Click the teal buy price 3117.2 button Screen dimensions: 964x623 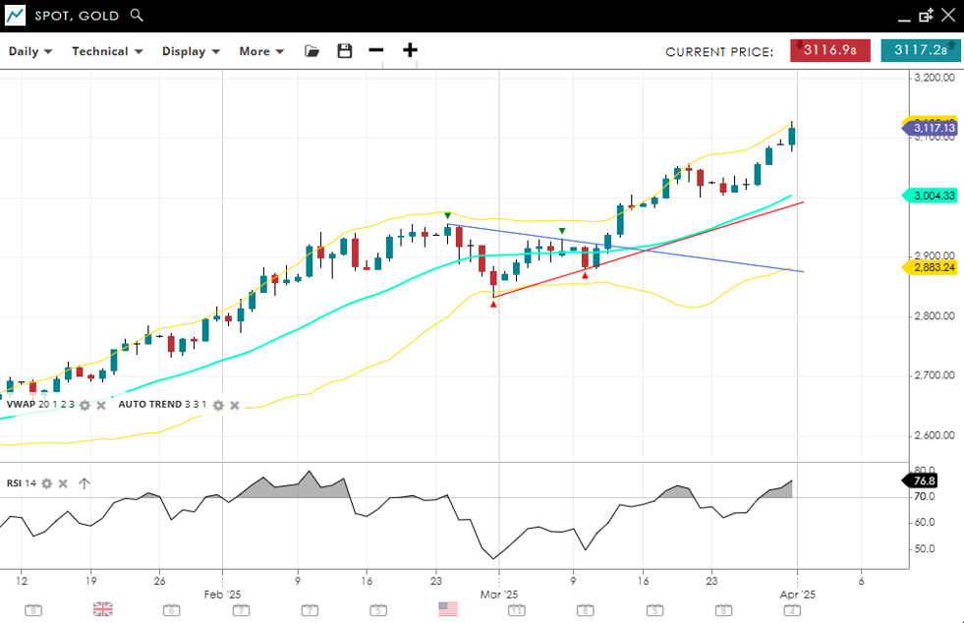[920, 51]
